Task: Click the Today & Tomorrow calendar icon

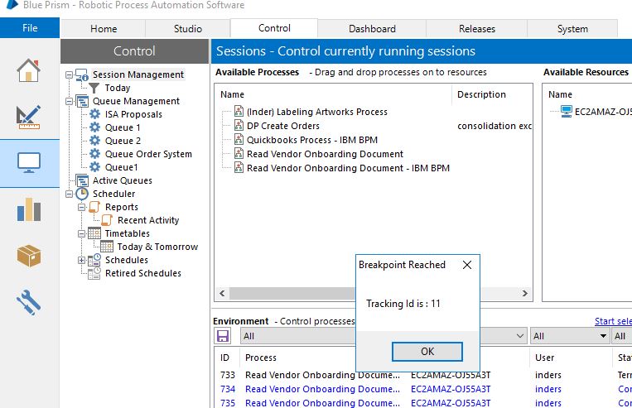Action: point(107,246)
